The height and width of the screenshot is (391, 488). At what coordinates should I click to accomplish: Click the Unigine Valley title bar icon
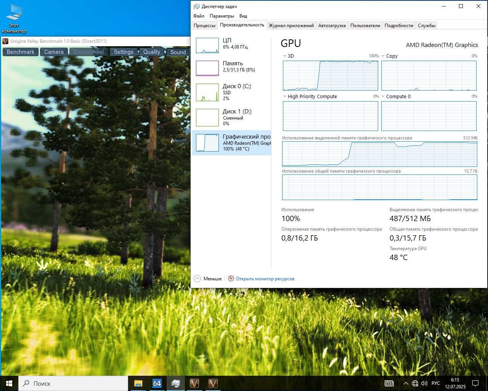pyautogui.click(x=5, y=41)
